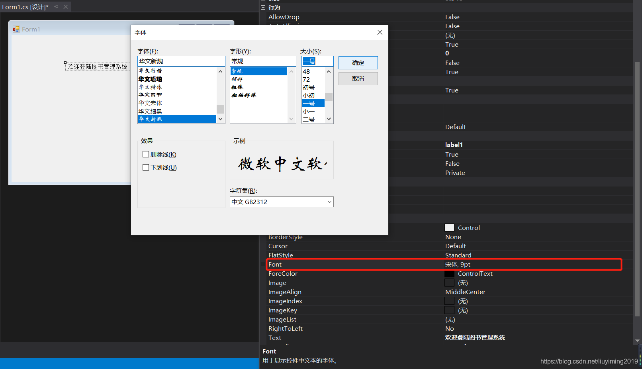Screen dimensions: 642x369
Task: Click the Private modifier value
Action: pos(455,173)
